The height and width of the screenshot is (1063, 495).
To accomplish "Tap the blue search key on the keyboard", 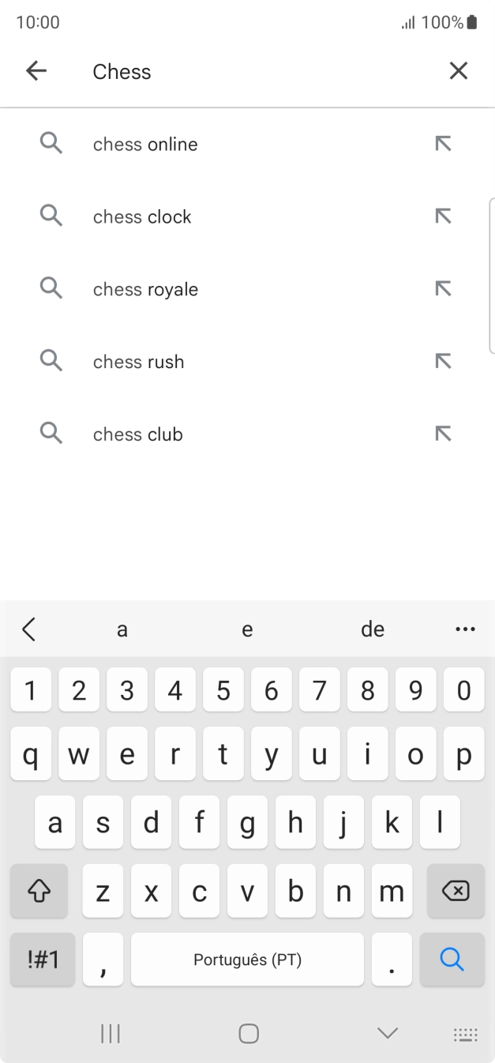I will point(452,960).
